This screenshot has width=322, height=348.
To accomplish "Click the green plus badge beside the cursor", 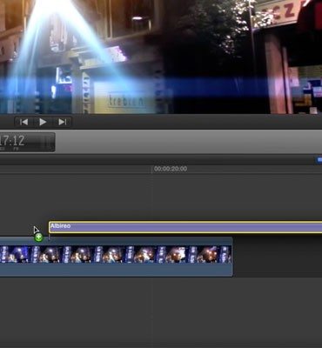I will [38, 238].
